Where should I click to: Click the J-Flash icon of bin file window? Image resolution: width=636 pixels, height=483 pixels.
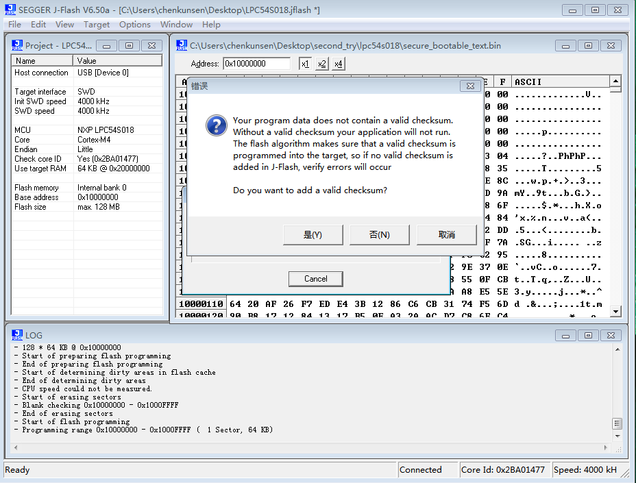pos(182,45)
